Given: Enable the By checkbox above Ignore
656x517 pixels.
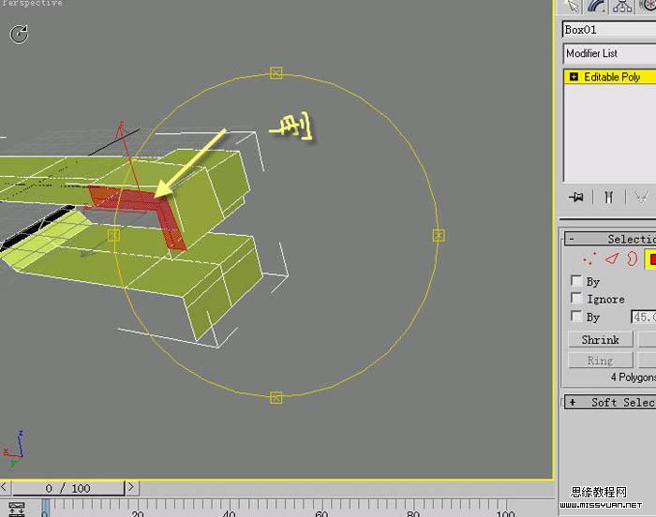Looking at the screenshot, I should 576,280.
